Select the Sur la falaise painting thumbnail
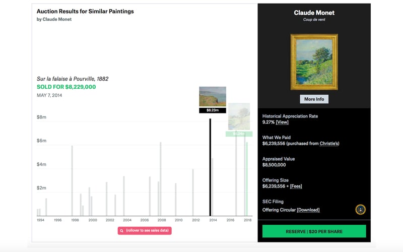Image resolution: width=403 pixels, height=252 pixels. [x=213, y=96]
